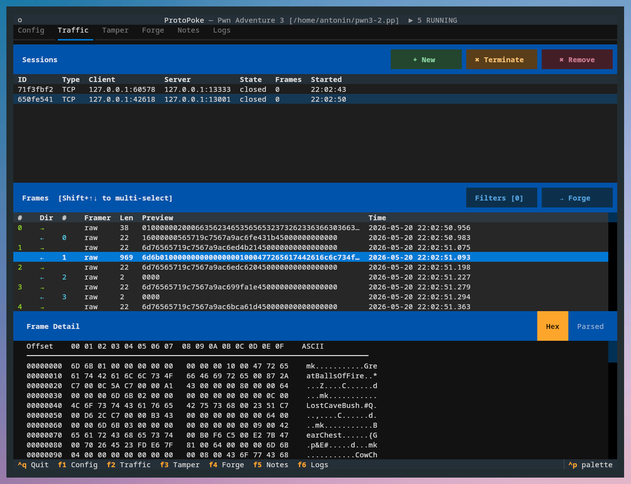Open the Logs tab
Viewport: 631px width, 484px height.
(x=222, y=30)
